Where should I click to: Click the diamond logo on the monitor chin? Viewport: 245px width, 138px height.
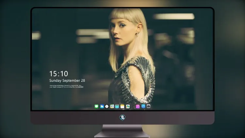pyautogui.click(x=122, y=118)
